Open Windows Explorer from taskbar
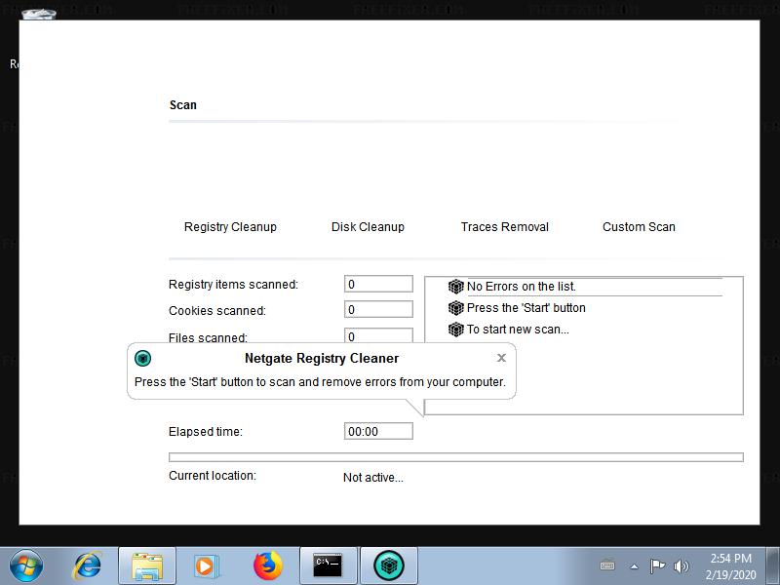The image size is (780, 585). point(147,566)
